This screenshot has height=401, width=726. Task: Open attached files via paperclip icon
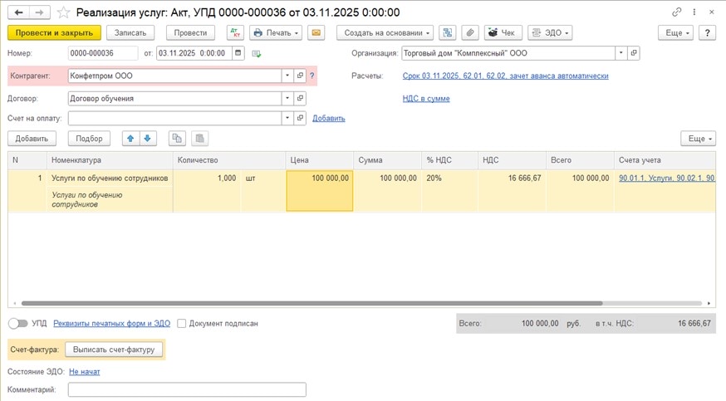[470, 33]
